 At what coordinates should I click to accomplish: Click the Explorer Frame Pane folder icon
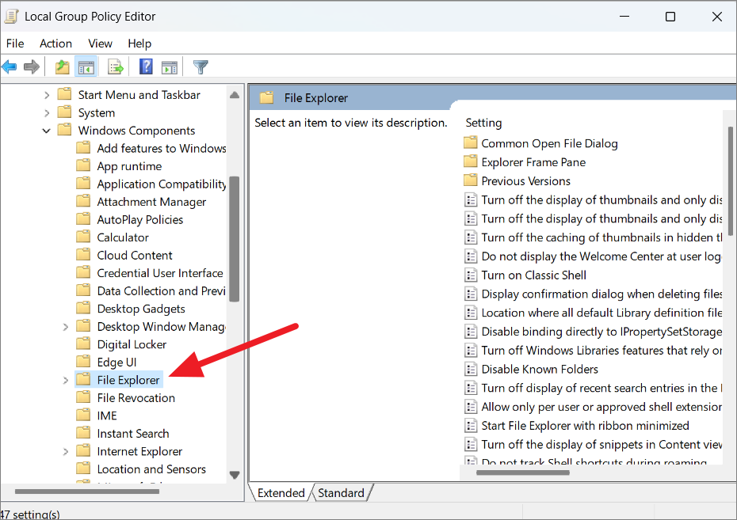coord(471,161)
